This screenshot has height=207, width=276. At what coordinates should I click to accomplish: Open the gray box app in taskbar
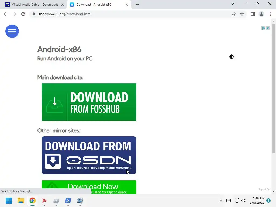coord(56,201)
